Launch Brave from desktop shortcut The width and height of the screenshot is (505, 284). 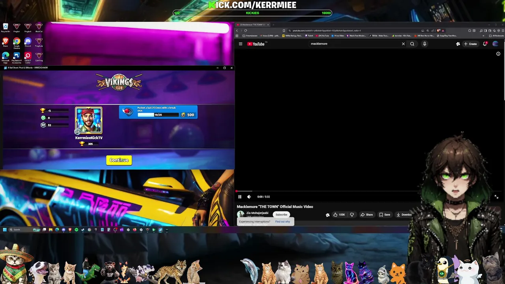pyautogui.click(x=6, y=42)
